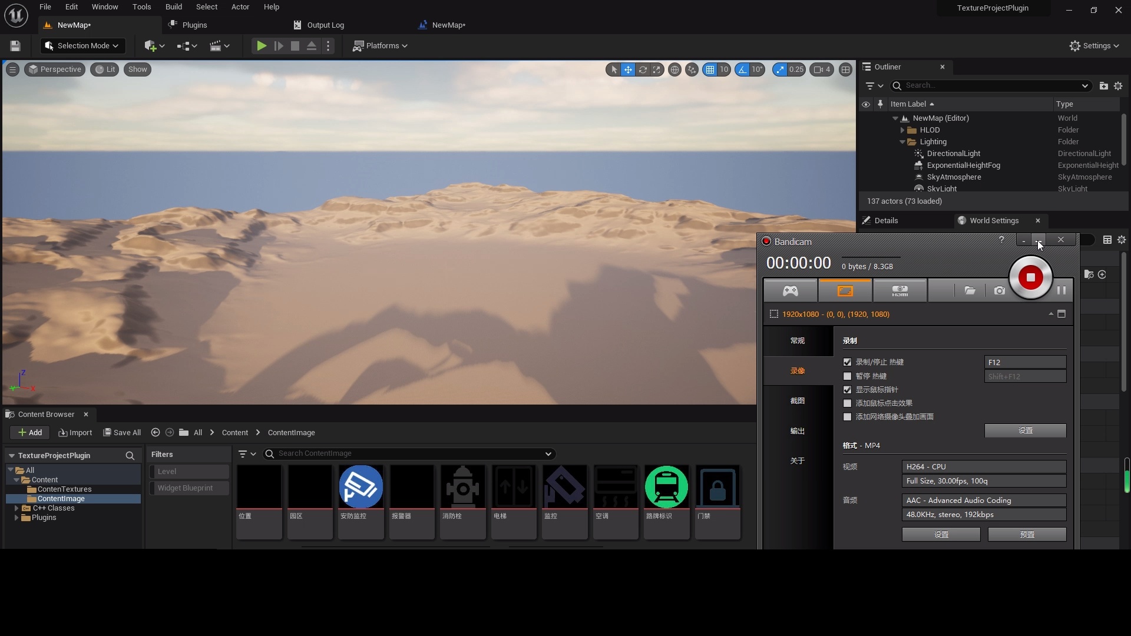Select the rotate transform gizmo tool
Viewport: 1131px width, 636px height.
point(643,69)
